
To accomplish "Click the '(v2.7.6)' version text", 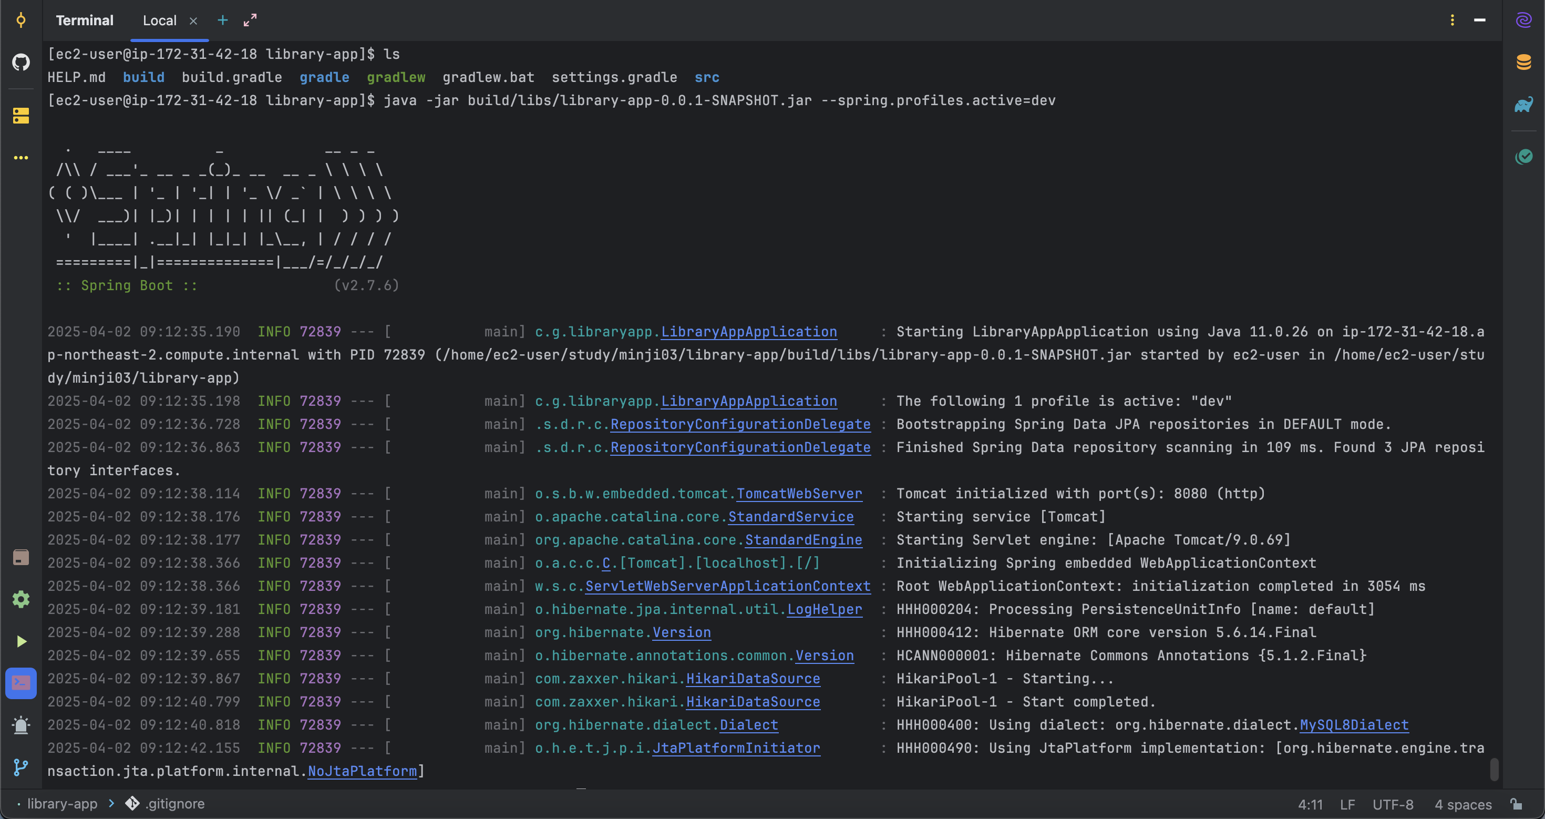I will (x=366, y=285).
